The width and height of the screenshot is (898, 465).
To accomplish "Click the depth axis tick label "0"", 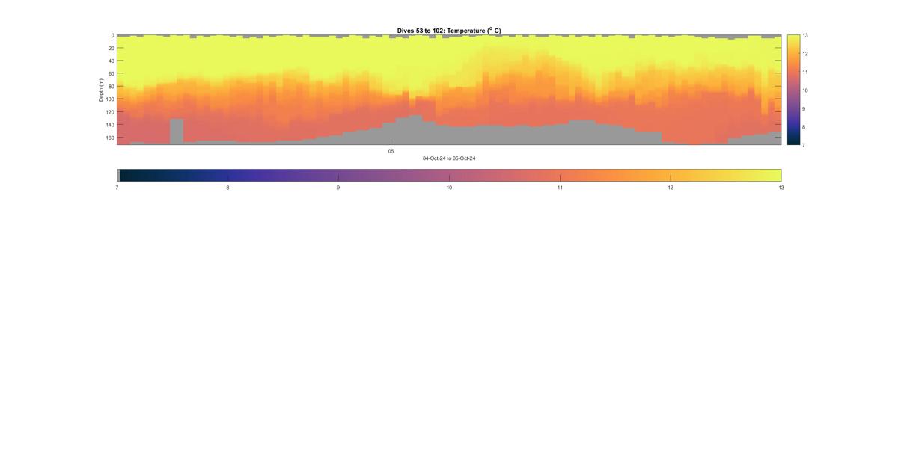I will [x=112, y=35].
